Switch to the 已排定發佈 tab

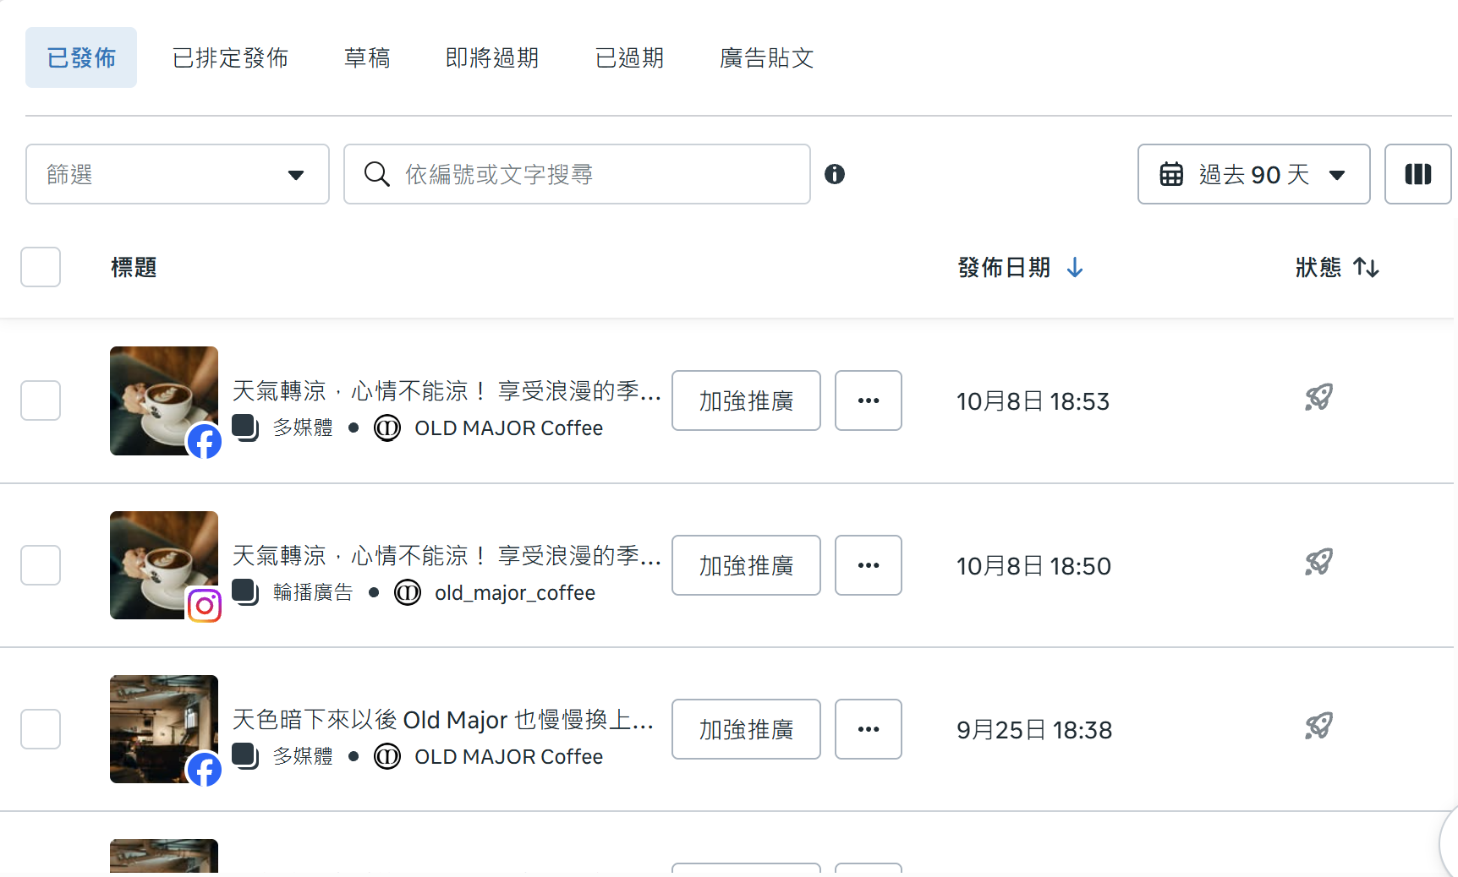(x=230, y=57)
